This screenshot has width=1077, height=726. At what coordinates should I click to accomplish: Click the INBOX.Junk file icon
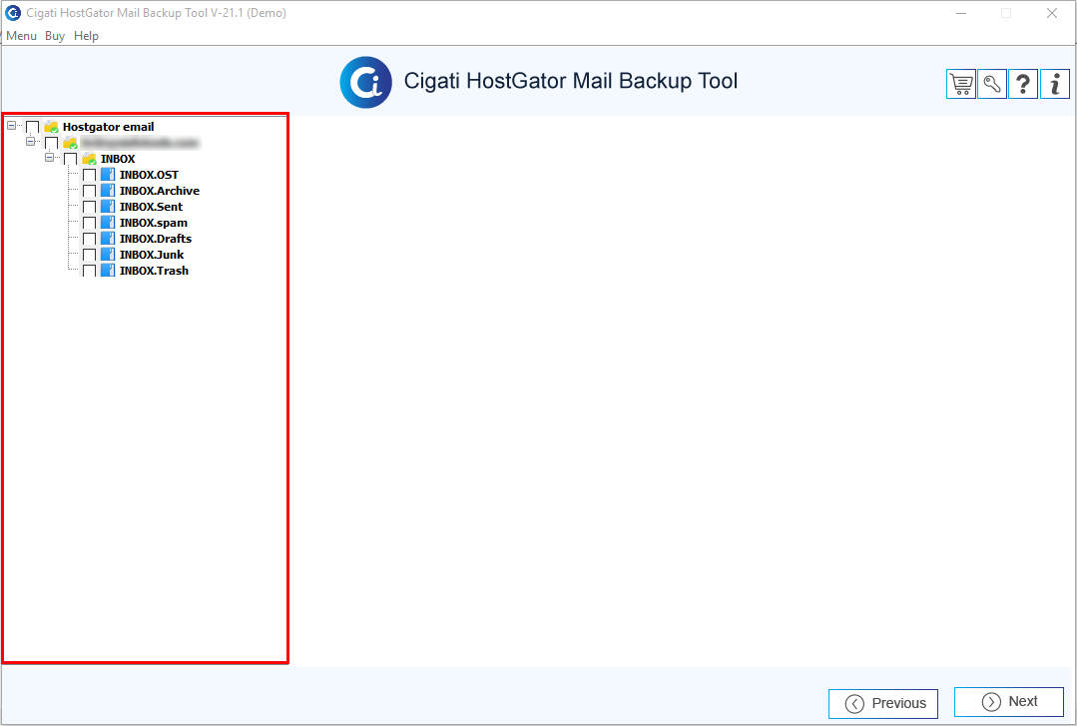click(x=108, y=255)
